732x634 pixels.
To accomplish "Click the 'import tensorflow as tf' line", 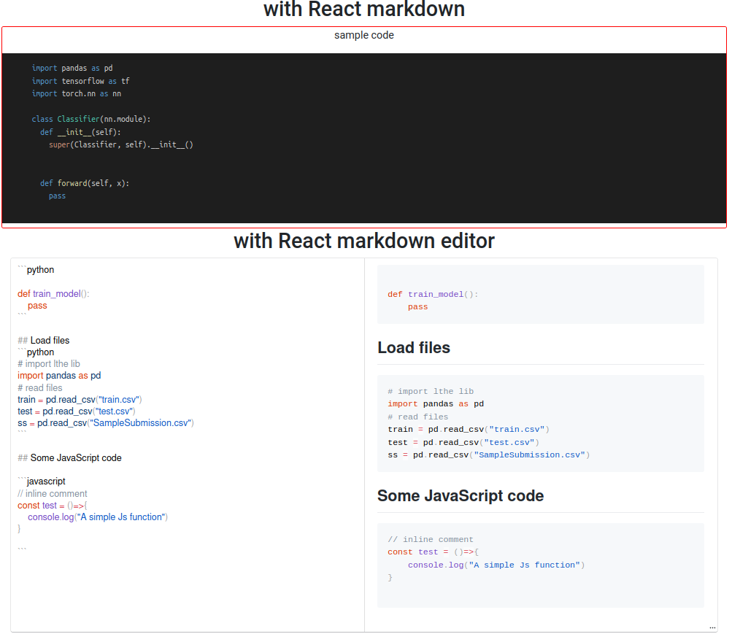I will coord(80,81).
